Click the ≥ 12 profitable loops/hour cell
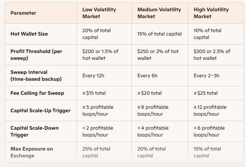246x167 pixels. [210, 111]
